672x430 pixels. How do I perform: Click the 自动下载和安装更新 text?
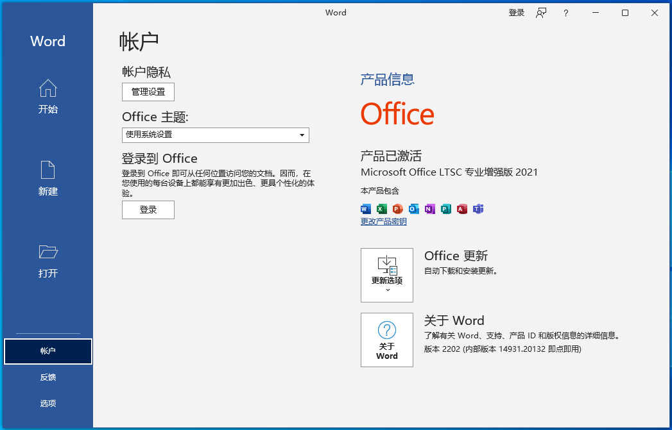point(461,271)
